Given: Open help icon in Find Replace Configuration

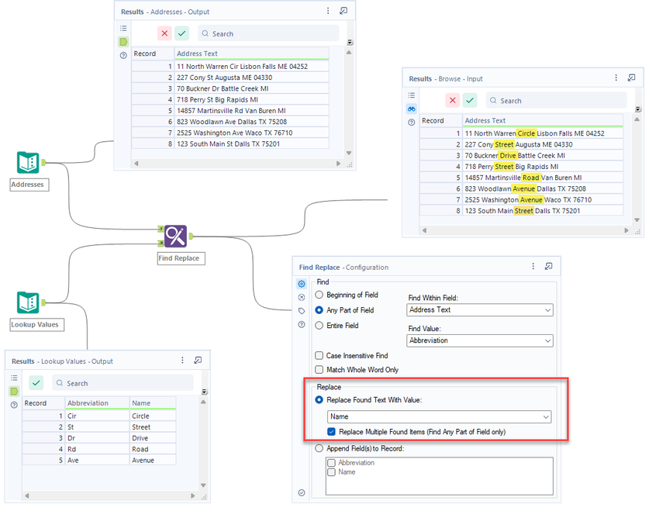Looking at the screenshot, I should [302, 325].
